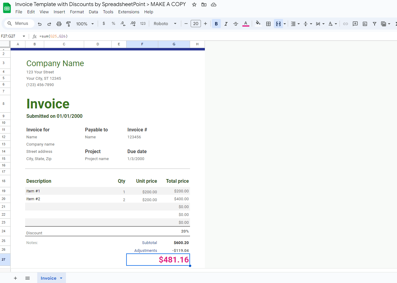This screenshot has width=397, height=283.
Task: Open the text color picker
Action: 246,23
